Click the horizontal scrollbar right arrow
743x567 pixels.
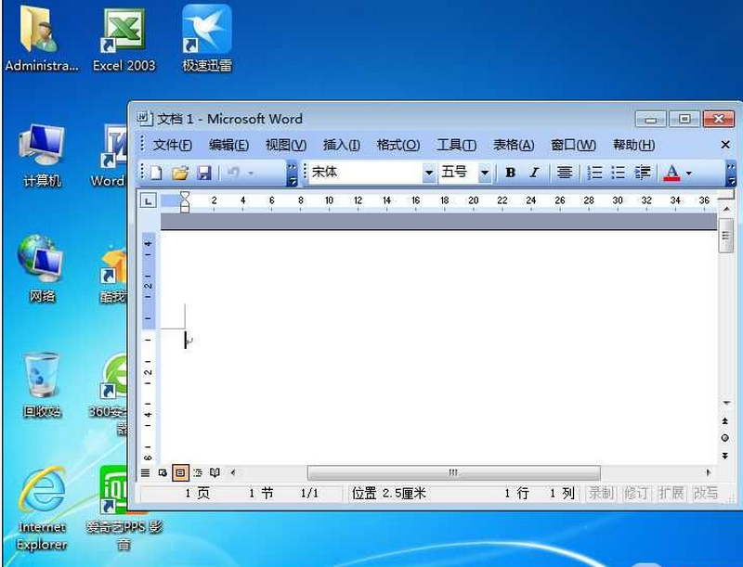(x=709, y=472)
